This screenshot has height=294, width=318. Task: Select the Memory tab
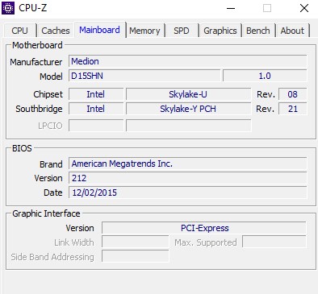tap(145, 31)
